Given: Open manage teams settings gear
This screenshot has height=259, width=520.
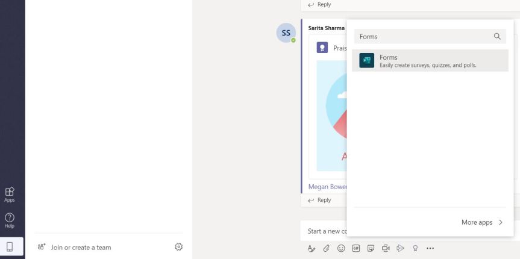Looking at the screenshot, I should [x=178, y=247].
